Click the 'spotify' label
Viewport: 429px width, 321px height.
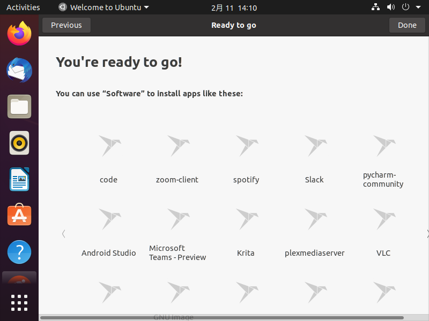pos(246,180)
